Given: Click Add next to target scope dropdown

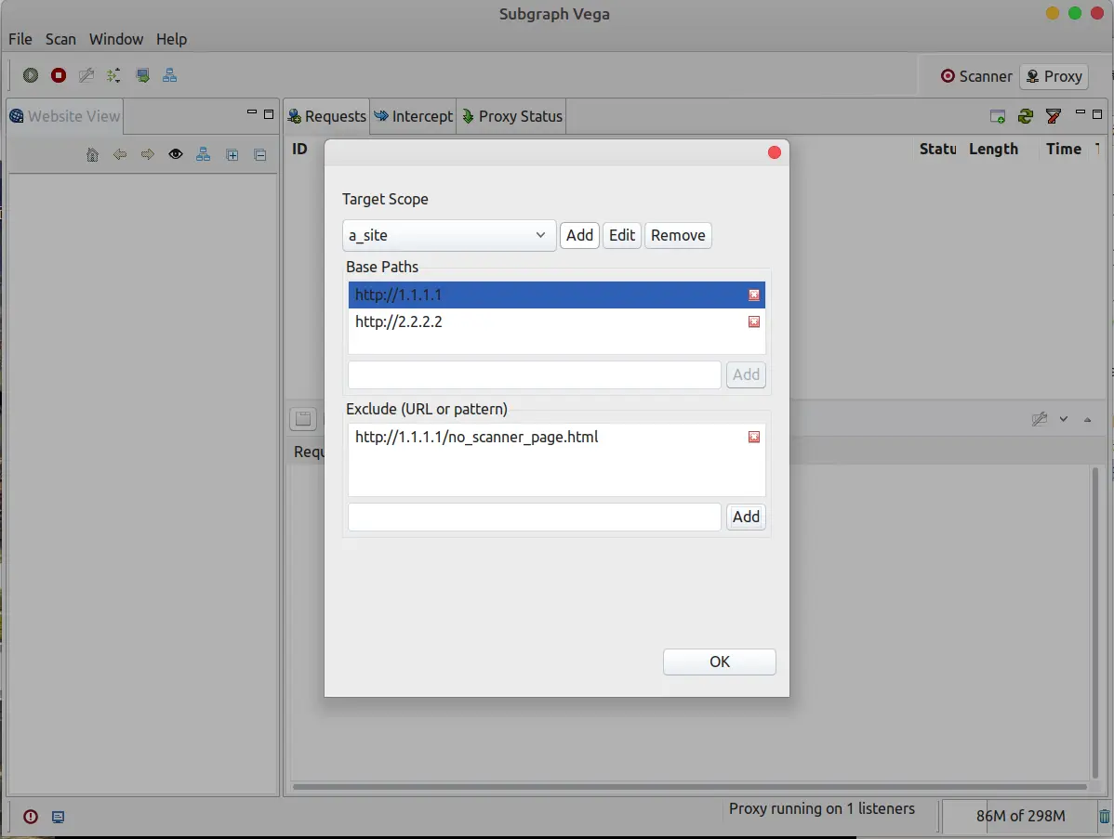Looking at the screenshot, I should click(579, 235).
